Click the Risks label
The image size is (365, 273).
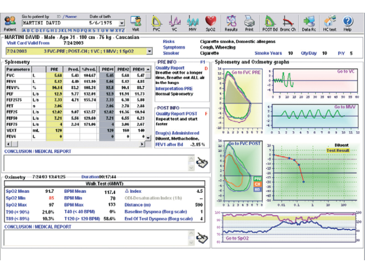click(168, 41)
